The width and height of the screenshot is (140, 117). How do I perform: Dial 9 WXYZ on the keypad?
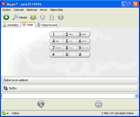pyautogui.click(x=83, y=48)
